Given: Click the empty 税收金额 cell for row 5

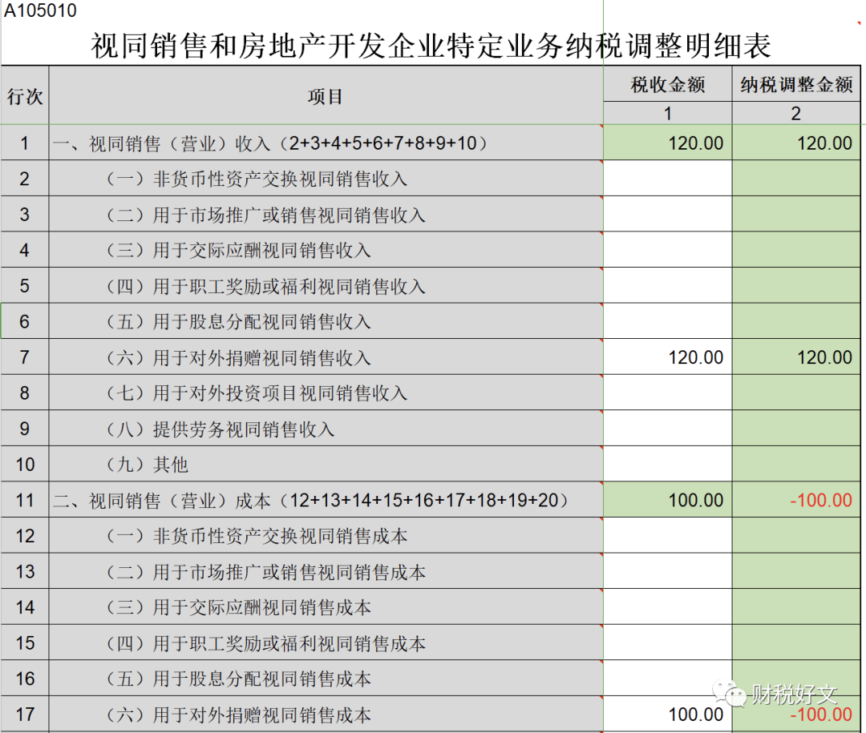Looking at the screenshot, I should [x=667, y=286].
